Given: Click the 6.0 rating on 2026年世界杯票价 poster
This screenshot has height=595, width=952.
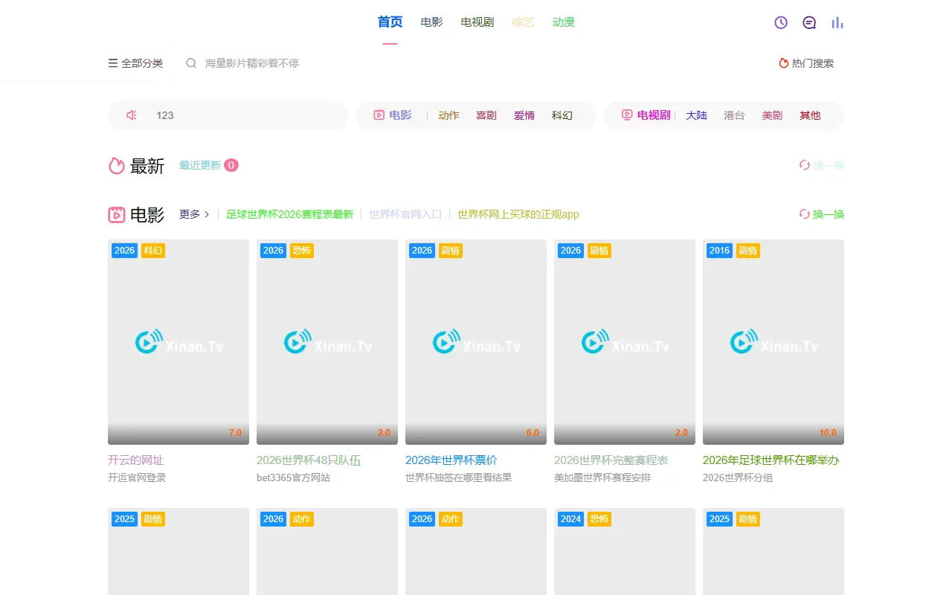Looking at the screenshot, I should pyautogui.click(x=533, y=433).
